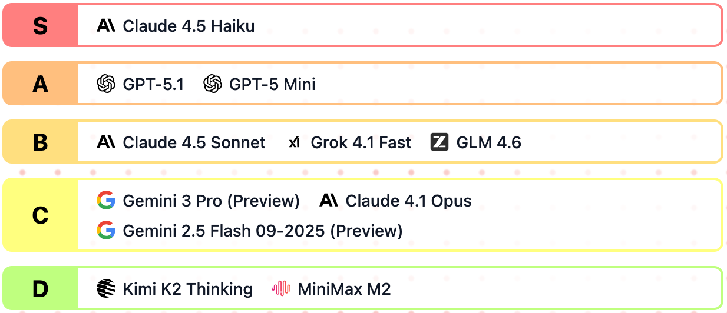Click the MiniMax waveform logo

coord(281,289)
